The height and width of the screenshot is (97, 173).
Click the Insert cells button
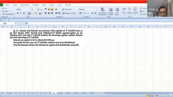(x=124, y=11)
